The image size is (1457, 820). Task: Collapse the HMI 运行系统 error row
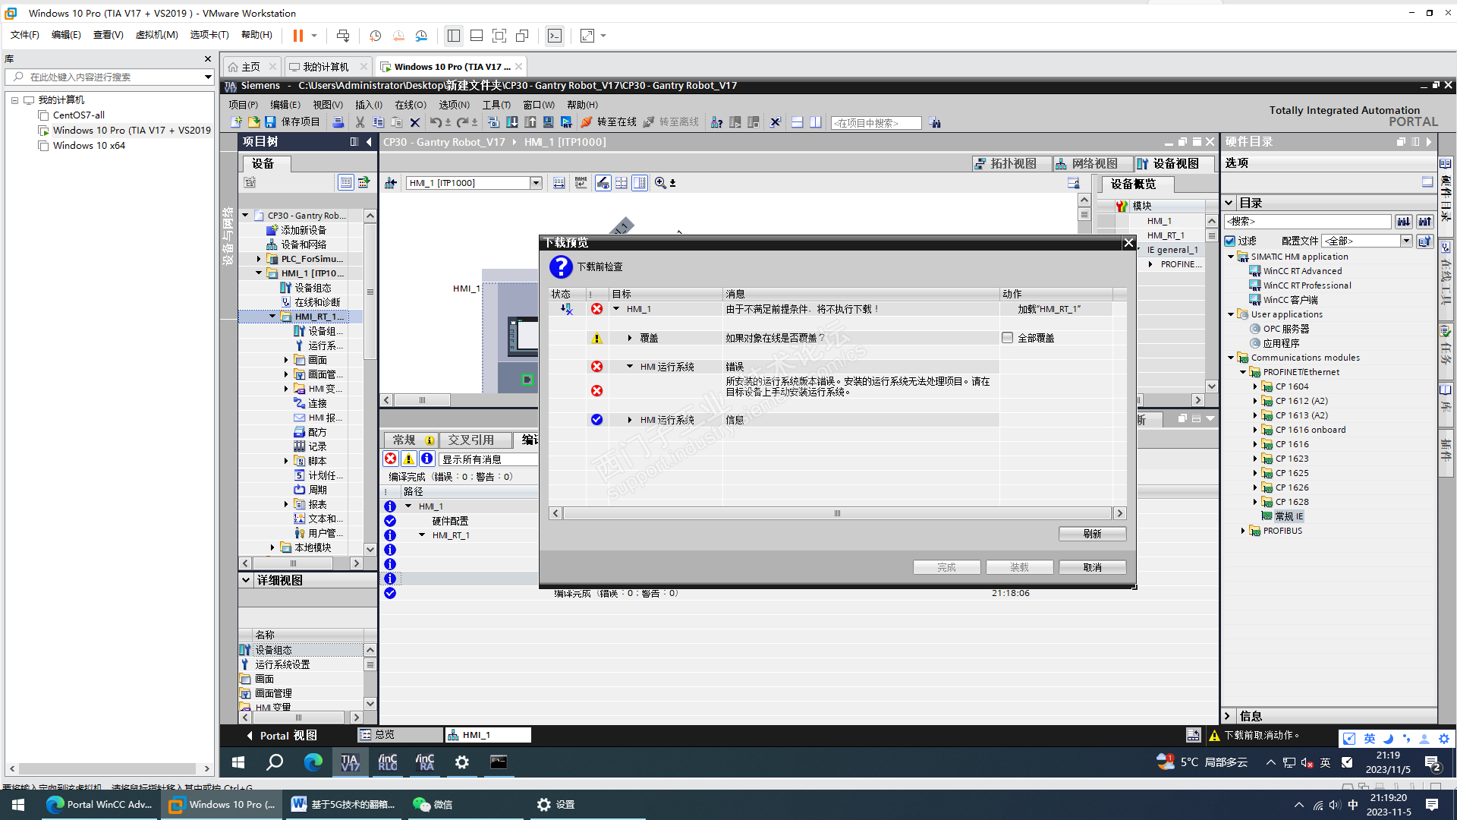click(x=630, y=367)
